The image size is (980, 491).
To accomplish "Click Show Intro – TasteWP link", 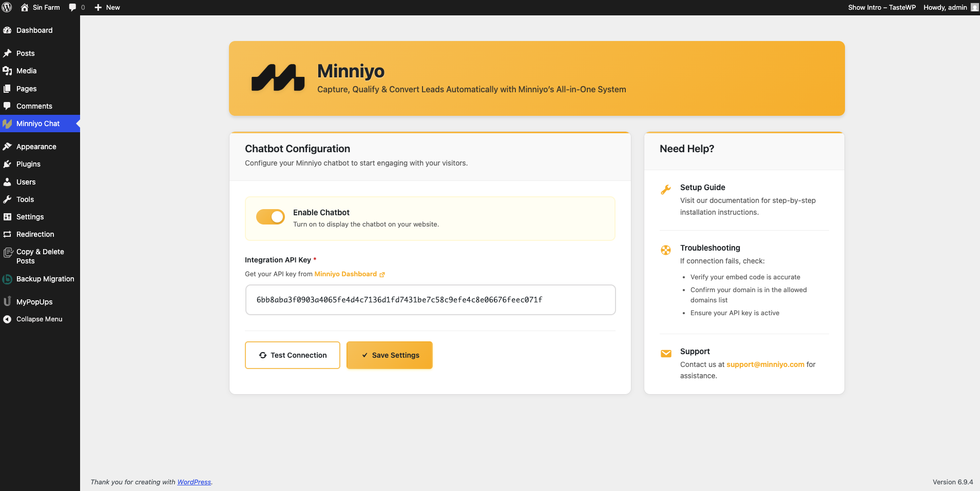I will coord(882,7).
